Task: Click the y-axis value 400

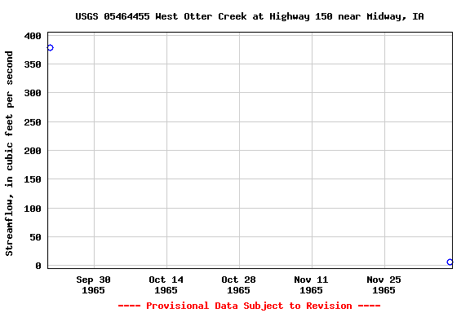Action: (33, 36)
